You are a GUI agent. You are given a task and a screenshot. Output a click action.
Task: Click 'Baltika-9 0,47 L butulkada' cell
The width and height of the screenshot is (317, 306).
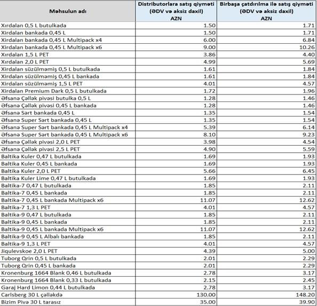click(68, 215)
